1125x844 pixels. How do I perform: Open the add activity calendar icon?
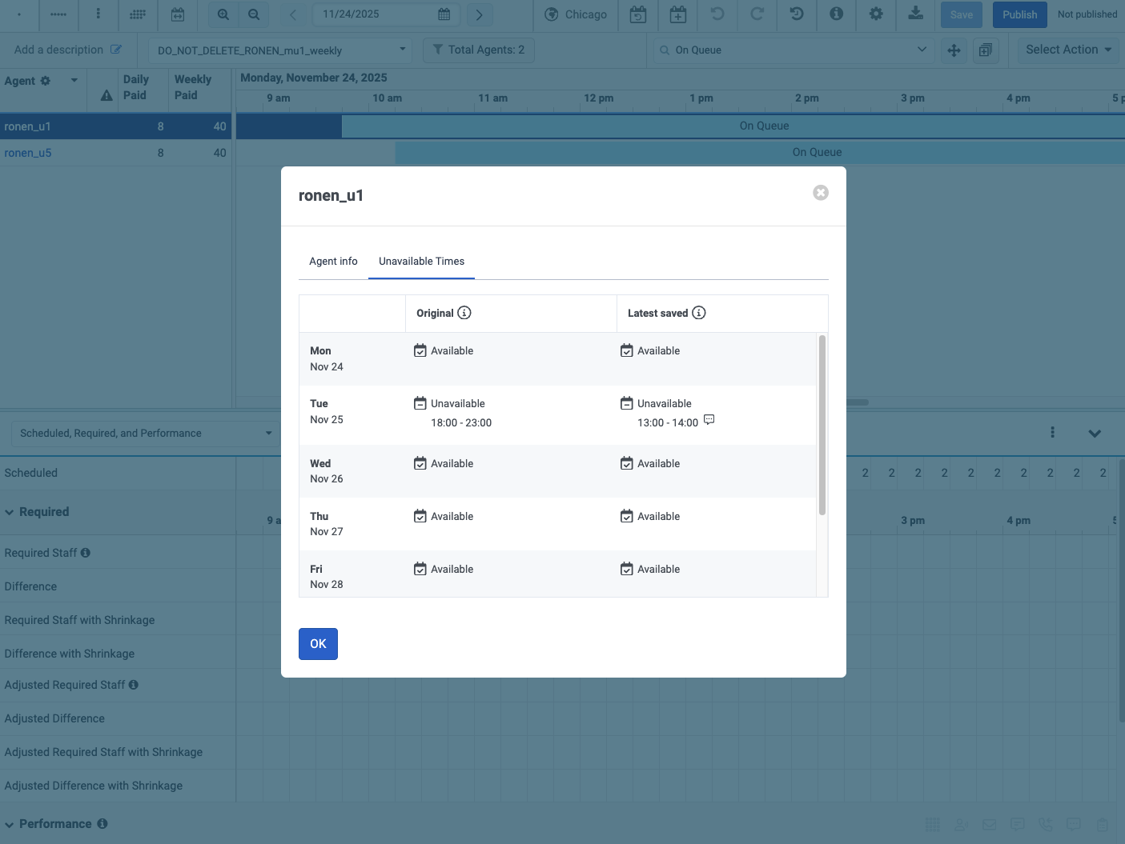(678, 14)
